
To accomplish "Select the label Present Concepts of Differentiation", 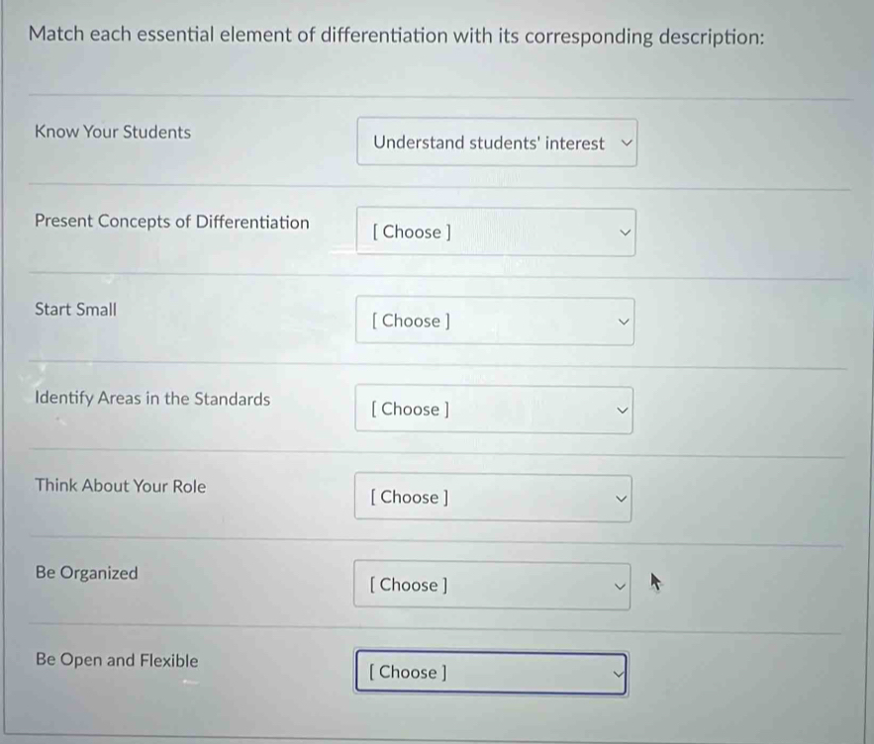I will 172,221.
